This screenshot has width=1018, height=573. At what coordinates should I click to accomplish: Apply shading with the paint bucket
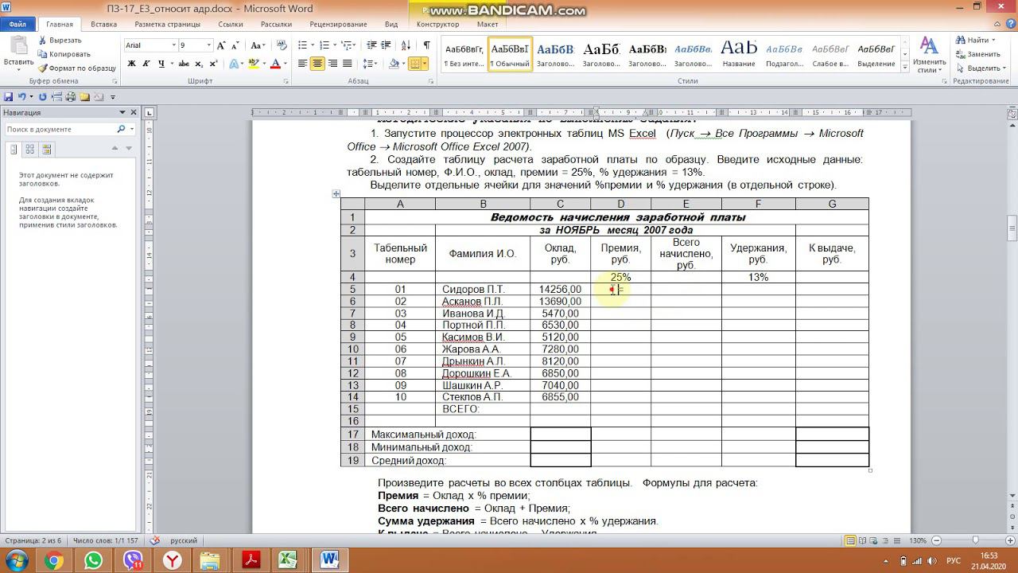pyautogui.click(x=393, y=64)
